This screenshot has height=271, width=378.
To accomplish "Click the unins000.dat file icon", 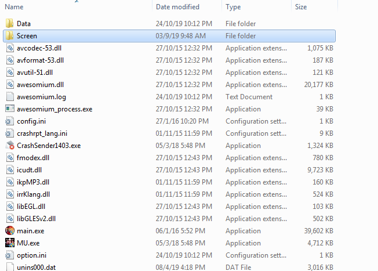I will 9,268.
